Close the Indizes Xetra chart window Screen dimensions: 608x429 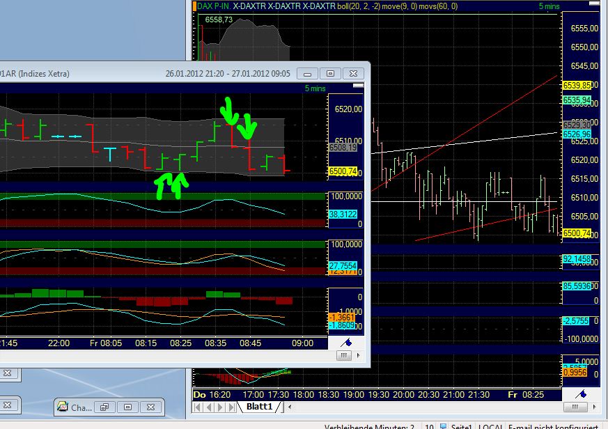click(x=353, y=74)
